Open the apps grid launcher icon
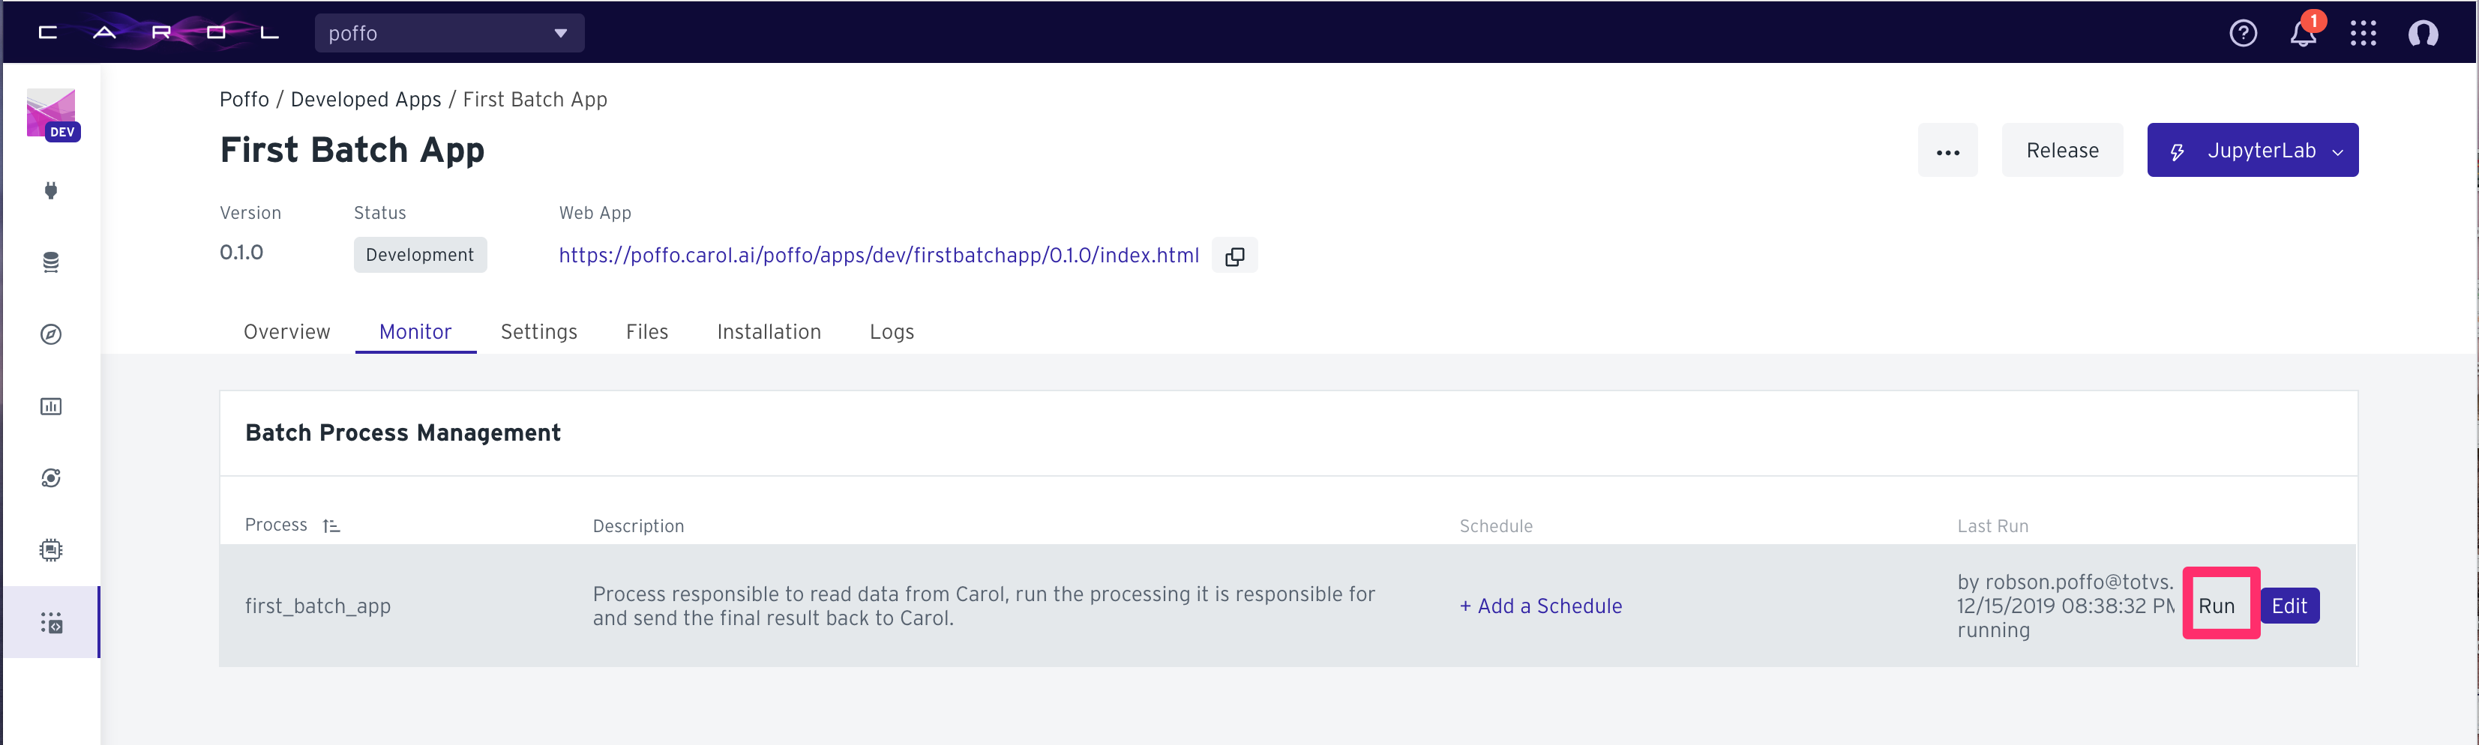The image size is (2479, 745). [2363, 34]
